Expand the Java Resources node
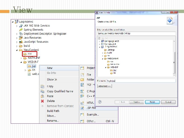Viewport: 184px width, 138px height. (17, 38)
